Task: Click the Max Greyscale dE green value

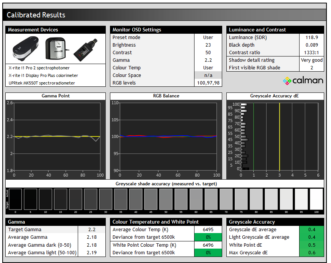Action: (x=311, y=252)
